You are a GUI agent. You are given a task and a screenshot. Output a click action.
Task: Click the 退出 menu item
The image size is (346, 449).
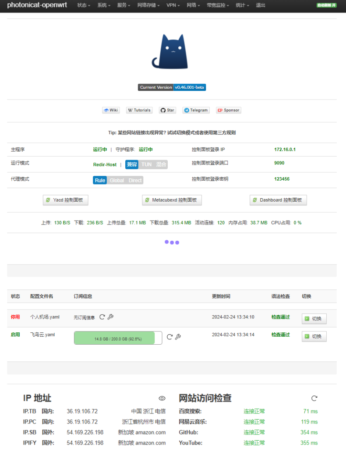pyautogui.click(x=260, y=5)
